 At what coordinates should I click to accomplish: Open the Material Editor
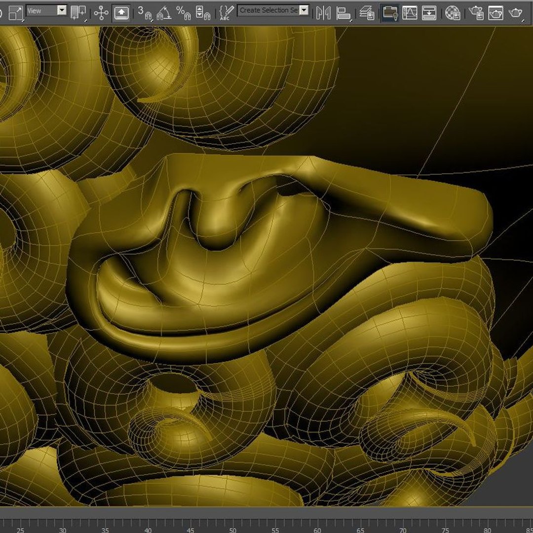453,13
